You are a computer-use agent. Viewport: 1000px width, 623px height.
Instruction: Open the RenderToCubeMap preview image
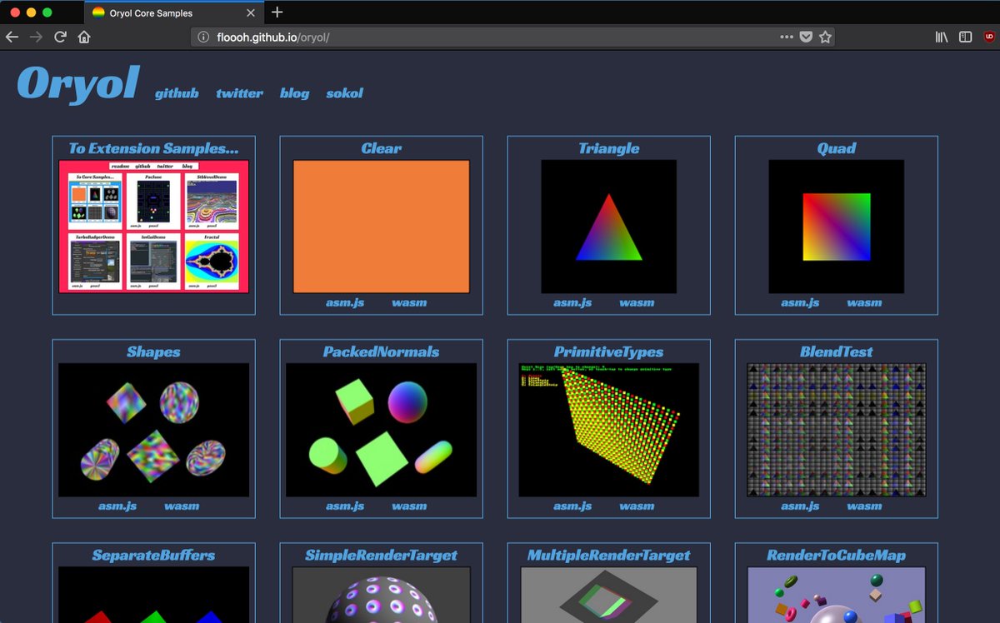pos(837,595)
